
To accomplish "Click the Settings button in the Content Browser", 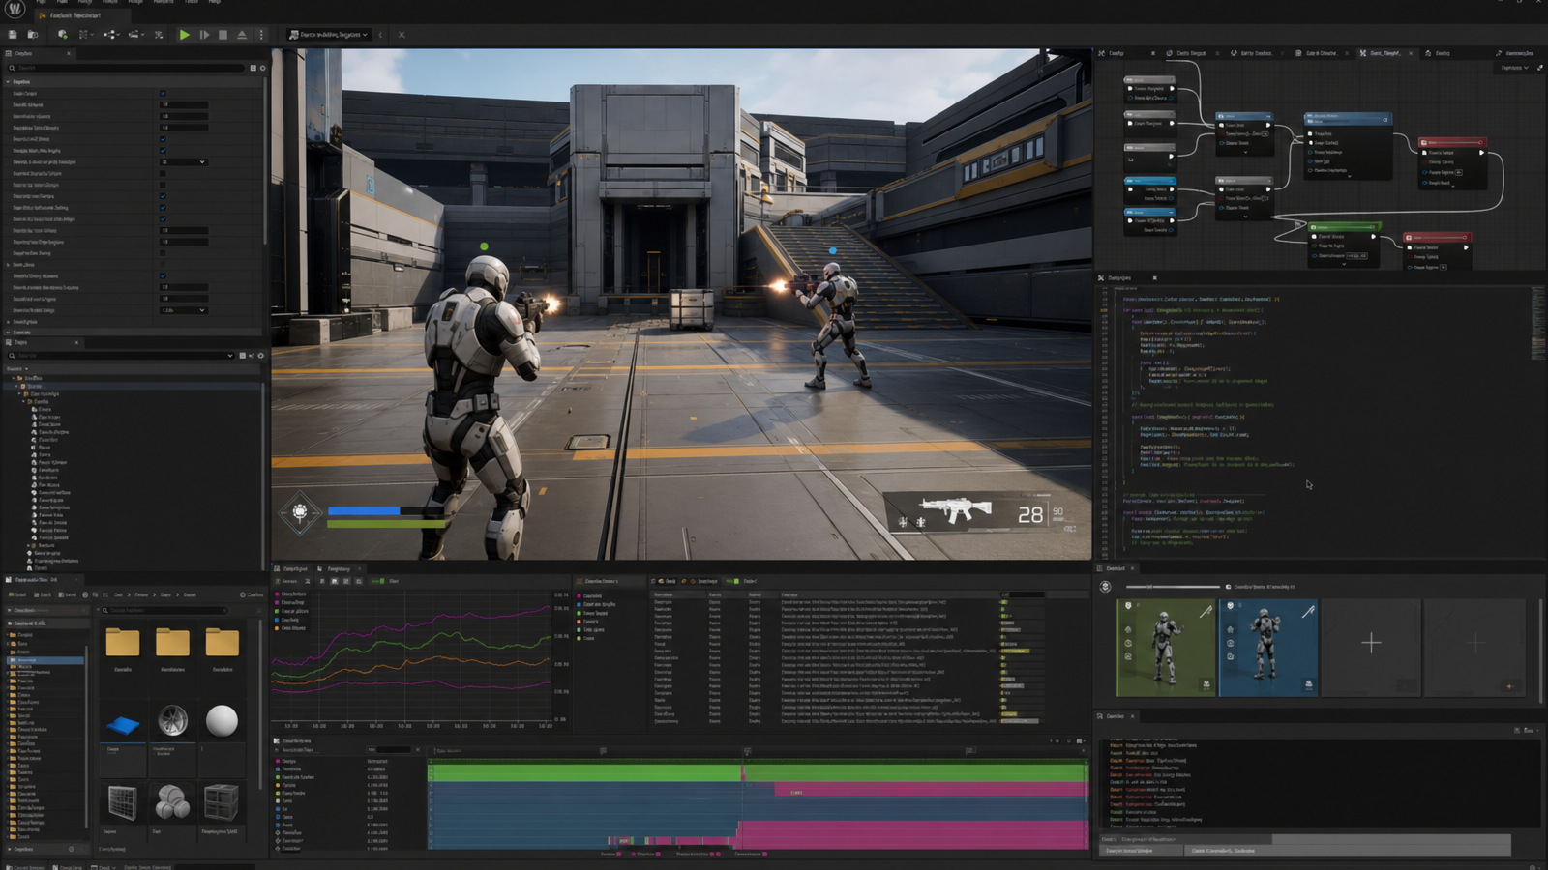I will [x=252, y=594].
